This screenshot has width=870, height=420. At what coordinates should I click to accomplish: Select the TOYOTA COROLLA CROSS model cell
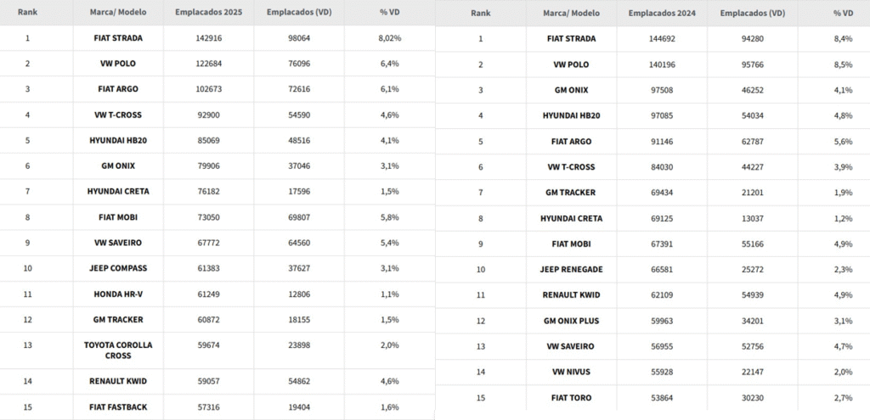[118, 350]
